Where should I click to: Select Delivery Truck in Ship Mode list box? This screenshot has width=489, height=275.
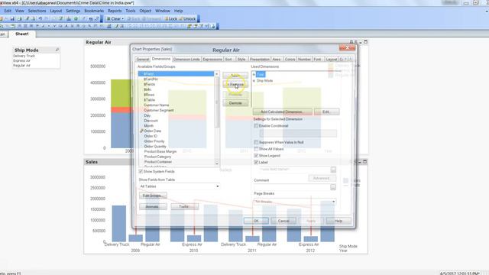24,56
